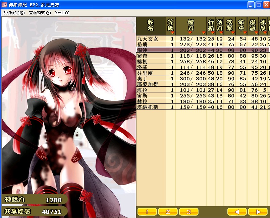This screenshot has width=270, height=218.
Task: Select the 岳飛 character row
Action: [x=203, y=44]
